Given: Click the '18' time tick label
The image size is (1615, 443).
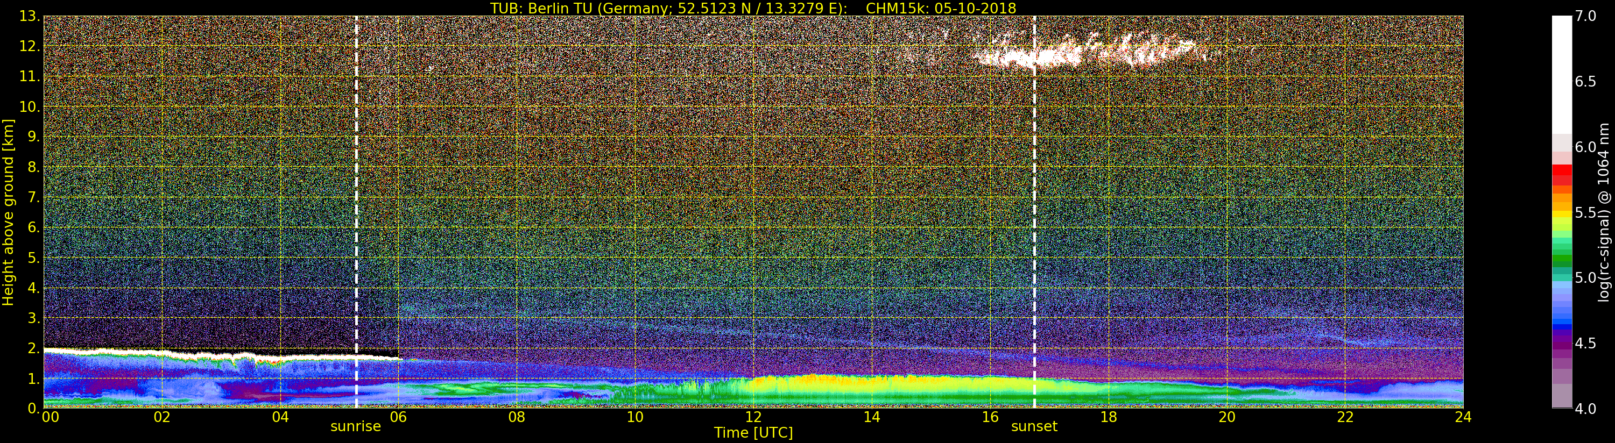Looking at the screenshot, I should click(1109, 417).
